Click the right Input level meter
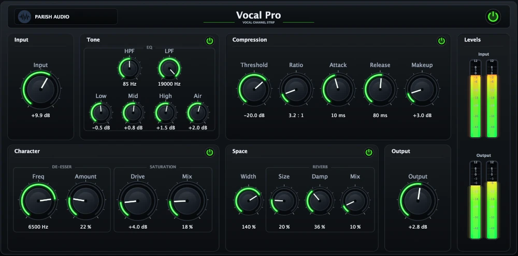518x256 pixels. (492, 99)
